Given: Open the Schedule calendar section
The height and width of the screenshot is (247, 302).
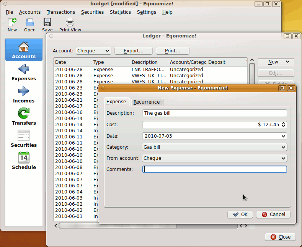Looking at the screenshot, I should tap(24, 161).
